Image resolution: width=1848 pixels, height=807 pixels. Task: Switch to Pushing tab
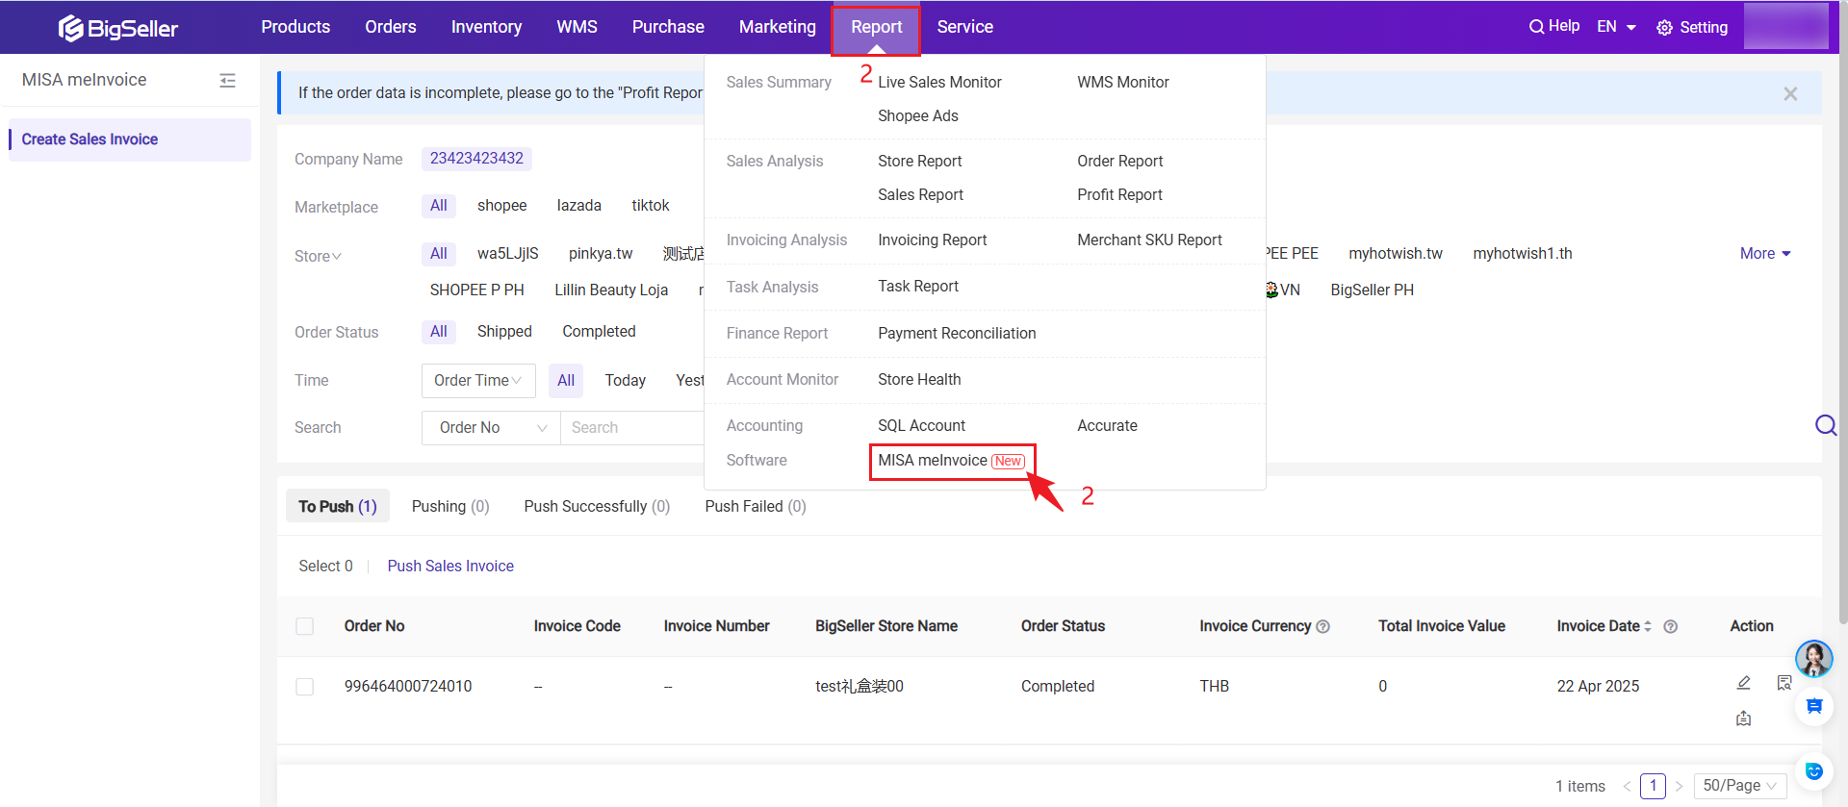(450, 507)
